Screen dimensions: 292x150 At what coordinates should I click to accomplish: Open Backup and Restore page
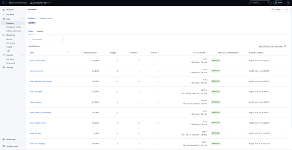click(x=14, y=27)
